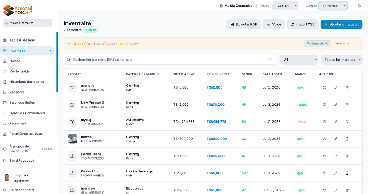This screenshot has width=368, height=194.
Task: Edit the new one product
Action: point(336,87)
